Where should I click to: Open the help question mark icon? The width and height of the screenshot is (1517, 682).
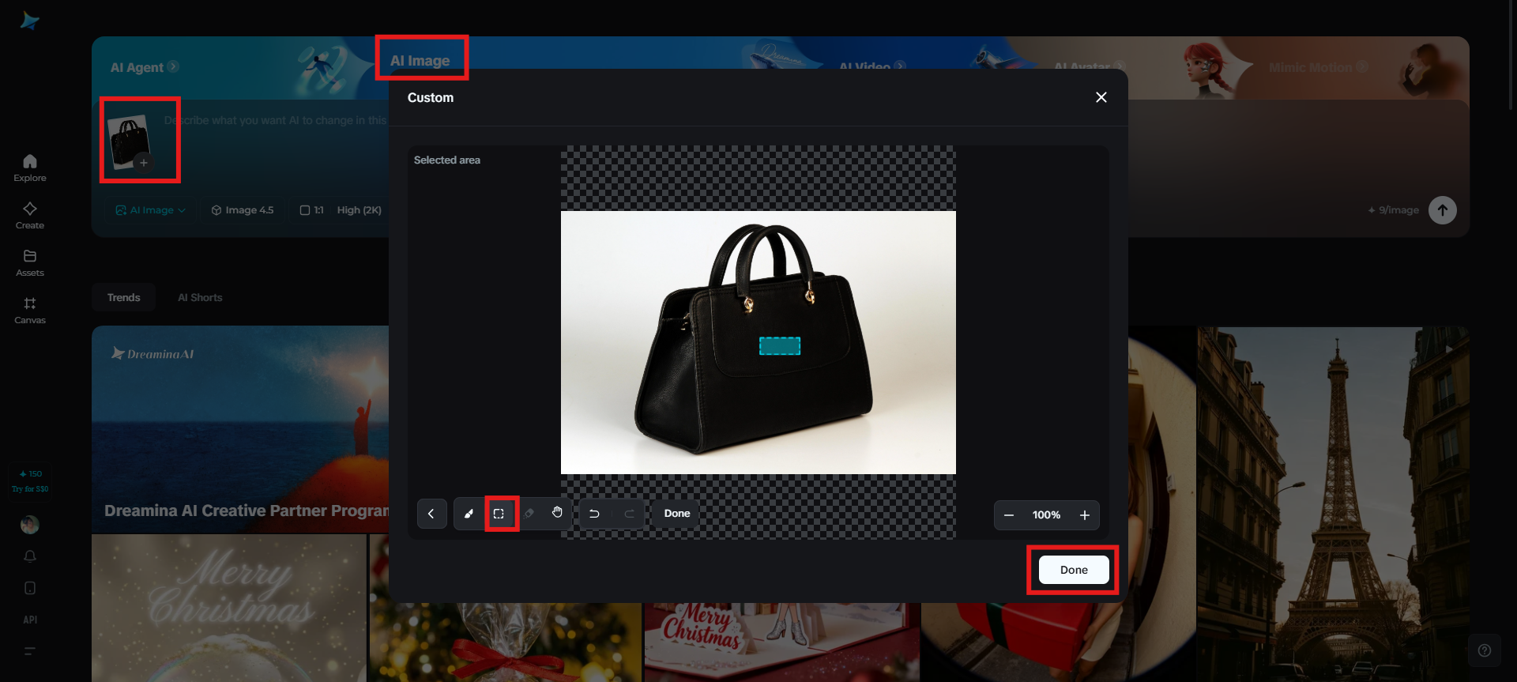pyautogui.click(x=1485, y=650)
